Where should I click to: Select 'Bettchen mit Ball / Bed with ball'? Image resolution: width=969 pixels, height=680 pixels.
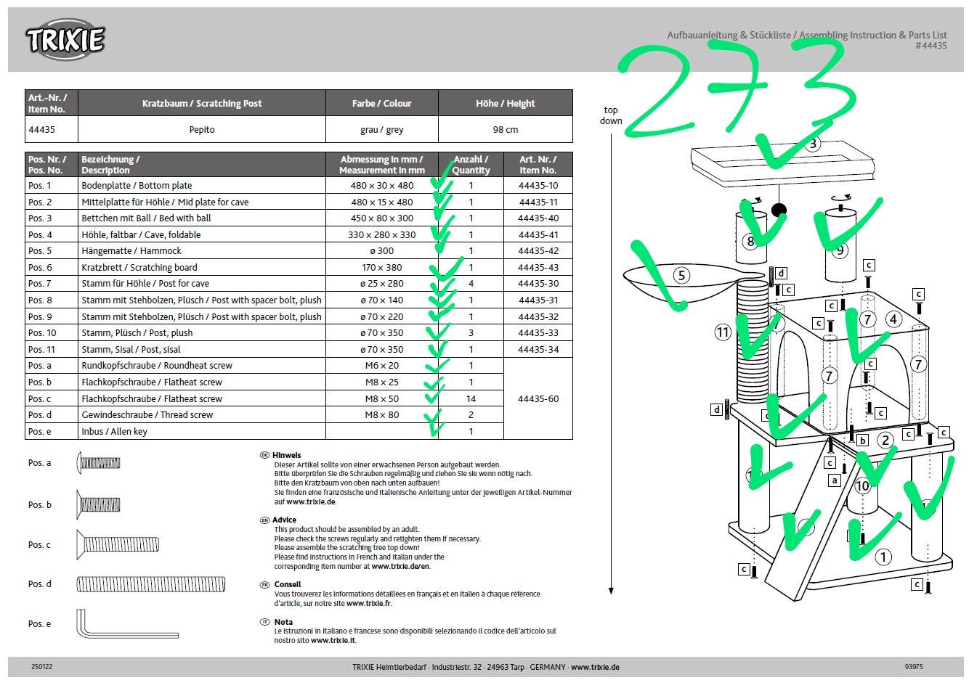pos(146,218)
